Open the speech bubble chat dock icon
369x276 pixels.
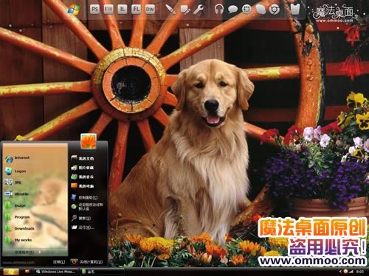click(232, 10)
